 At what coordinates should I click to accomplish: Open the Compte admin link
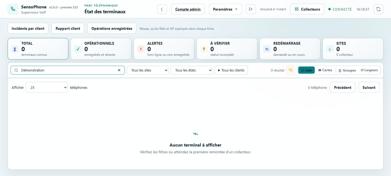pyautogui.click(x=188, y=9)
